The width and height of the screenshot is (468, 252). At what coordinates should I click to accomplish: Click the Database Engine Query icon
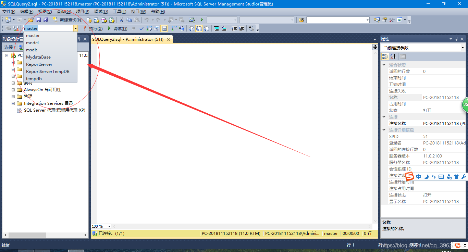pos(89,20)
